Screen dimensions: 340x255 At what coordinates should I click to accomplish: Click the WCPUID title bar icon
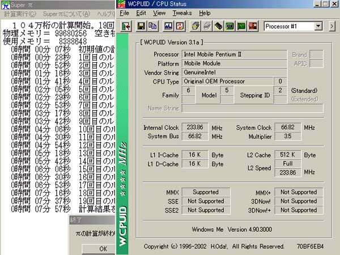pyautogui.click(x=121, y=4)
